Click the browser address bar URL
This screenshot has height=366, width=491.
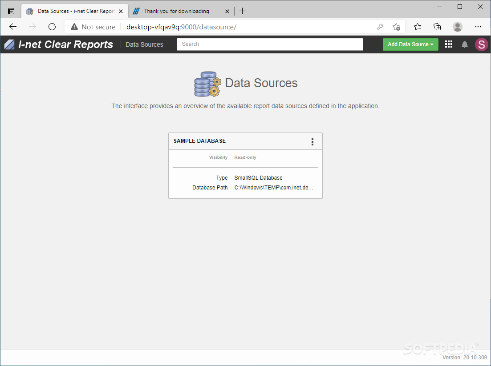pyautogui.click(x=181, y=27)
